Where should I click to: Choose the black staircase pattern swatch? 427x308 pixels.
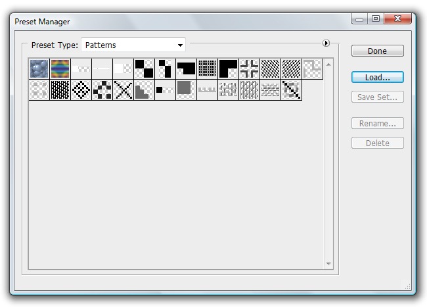tap(144, 90)
